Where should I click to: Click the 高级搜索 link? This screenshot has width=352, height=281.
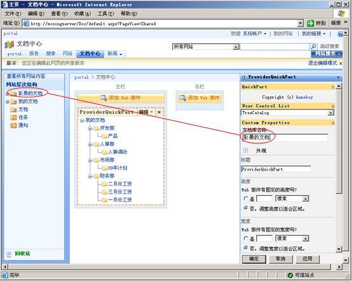point(330,46)
